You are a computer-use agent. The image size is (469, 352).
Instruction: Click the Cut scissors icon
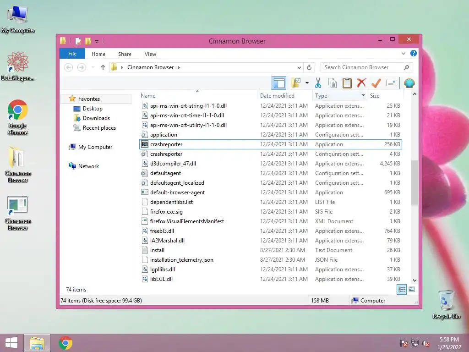pyautogui.click(x=318, y=83)
